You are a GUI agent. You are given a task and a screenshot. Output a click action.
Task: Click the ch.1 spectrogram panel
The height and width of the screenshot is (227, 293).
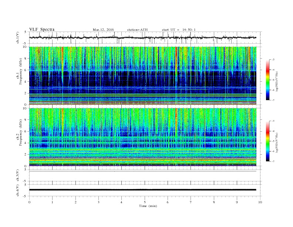[143, 75]
